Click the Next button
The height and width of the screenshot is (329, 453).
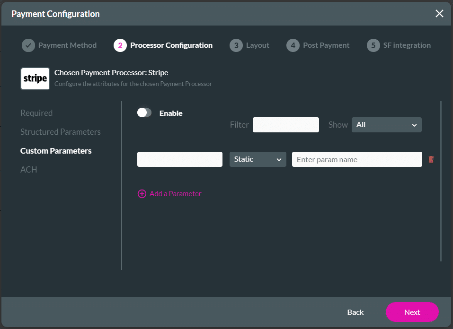point(412,312)
